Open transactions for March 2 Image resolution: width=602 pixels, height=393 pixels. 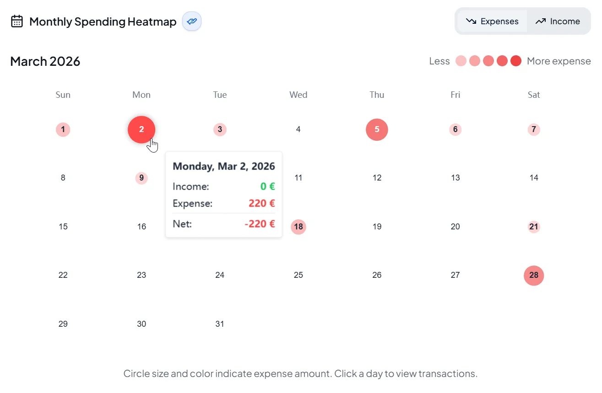pos(141,129)
